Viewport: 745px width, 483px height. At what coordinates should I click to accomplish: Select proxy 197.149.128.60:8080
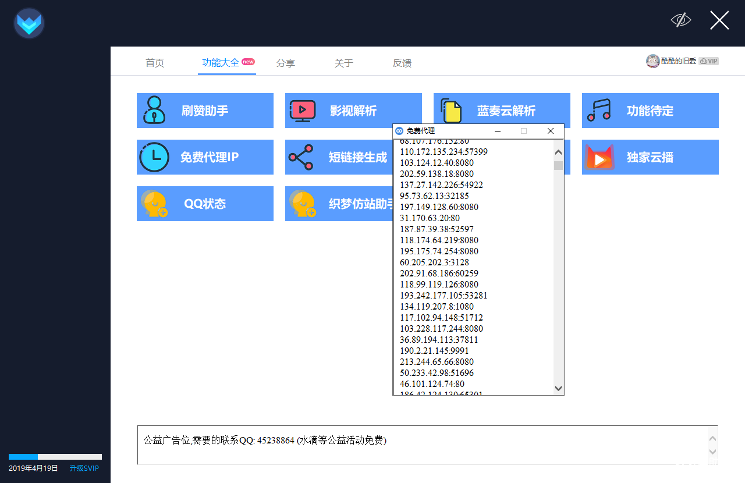pyautogui.click(x=439, y=207)
